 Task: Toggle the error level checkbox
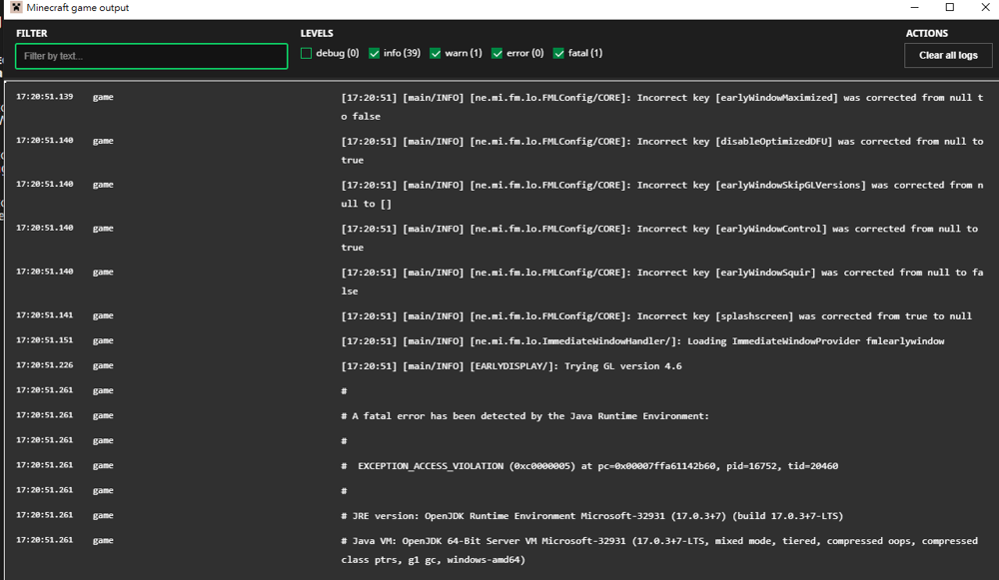[498, 54]
